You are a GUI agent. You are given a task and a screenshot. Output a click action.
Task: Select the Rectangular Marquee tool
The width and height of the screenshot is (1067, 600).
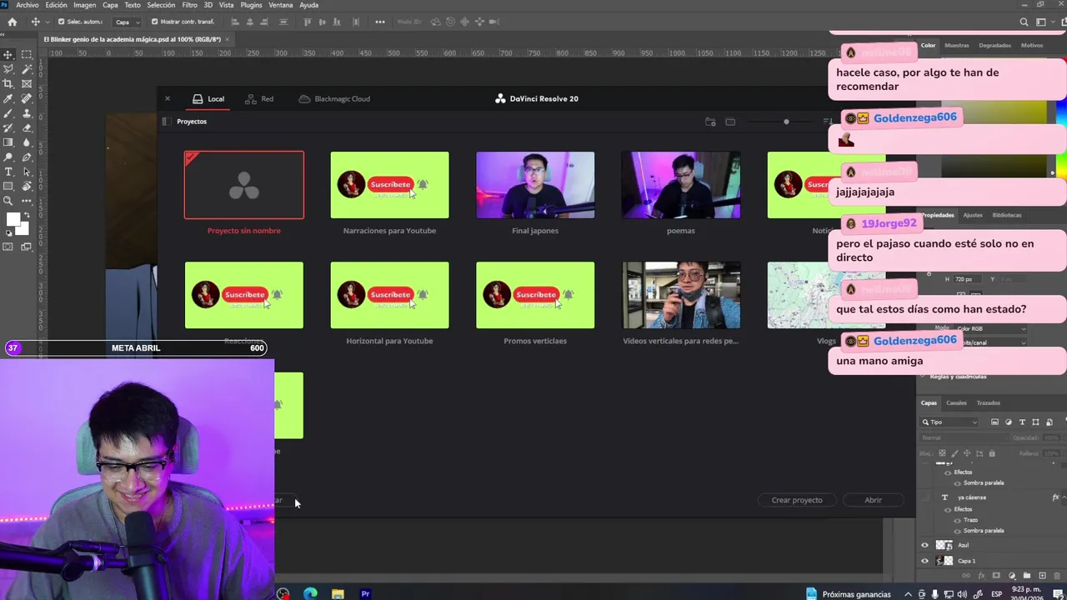(x=27, y=54)
